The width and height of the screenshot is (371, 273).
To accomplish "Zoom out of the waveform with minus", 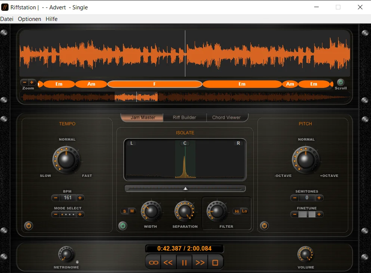I will pos(25,82).
